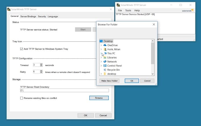201x126 pixels.
Task: Click the folder tree scroll down arrow
Action: pos(153,74)
